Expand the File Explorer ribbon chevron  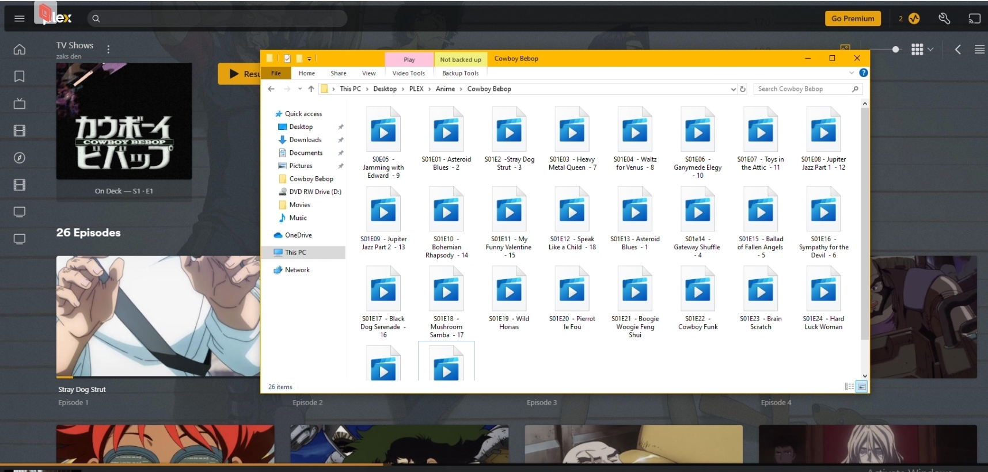[852, 73]
